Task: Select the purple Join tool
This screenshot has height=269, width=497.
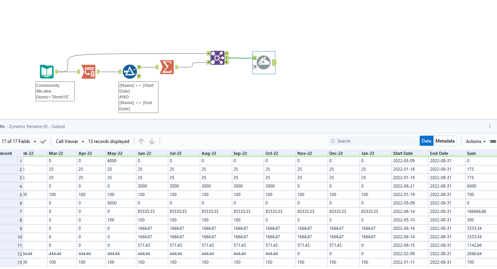Action: point(217,58)
